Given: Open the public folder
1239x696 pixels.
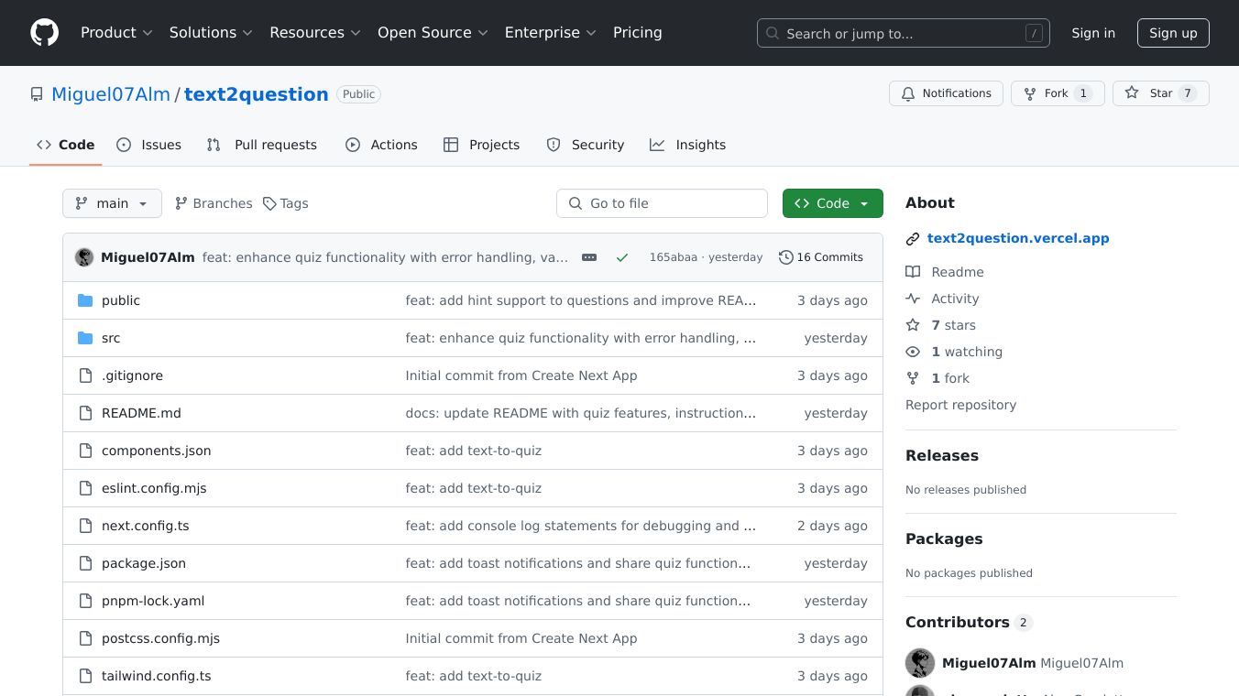Looking at the screenshot, I should [121, 300].
